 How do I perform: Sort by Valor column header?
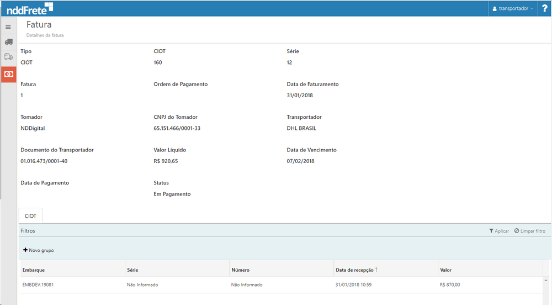446,270
